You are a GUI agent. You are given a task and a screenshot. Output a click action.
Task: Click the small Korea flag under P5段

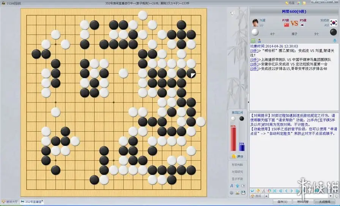(302, 25)
